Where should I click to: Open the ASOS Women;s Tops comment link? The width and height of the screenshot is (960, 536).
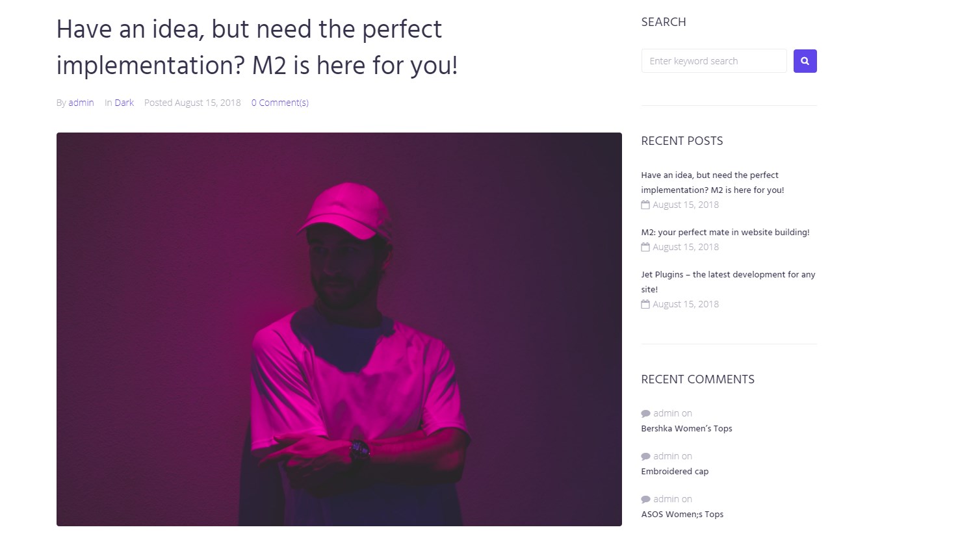point(682,514)
